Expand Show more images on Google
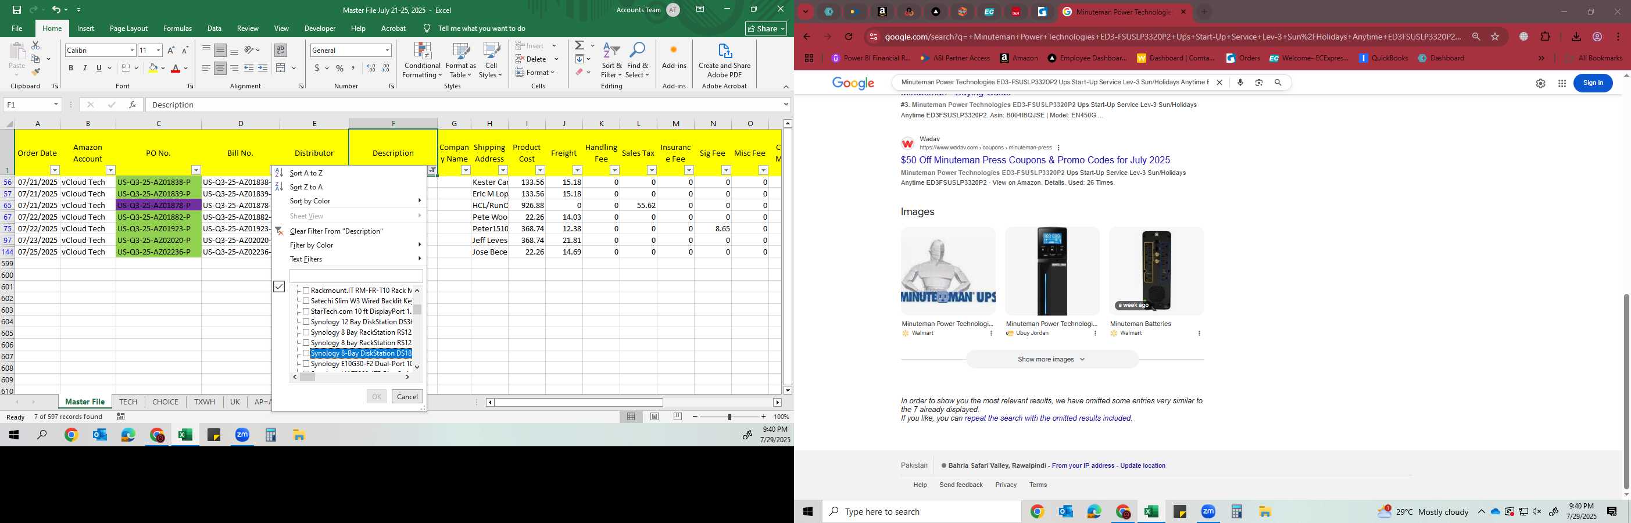1631x523 pixels. tap(1051, 359)
